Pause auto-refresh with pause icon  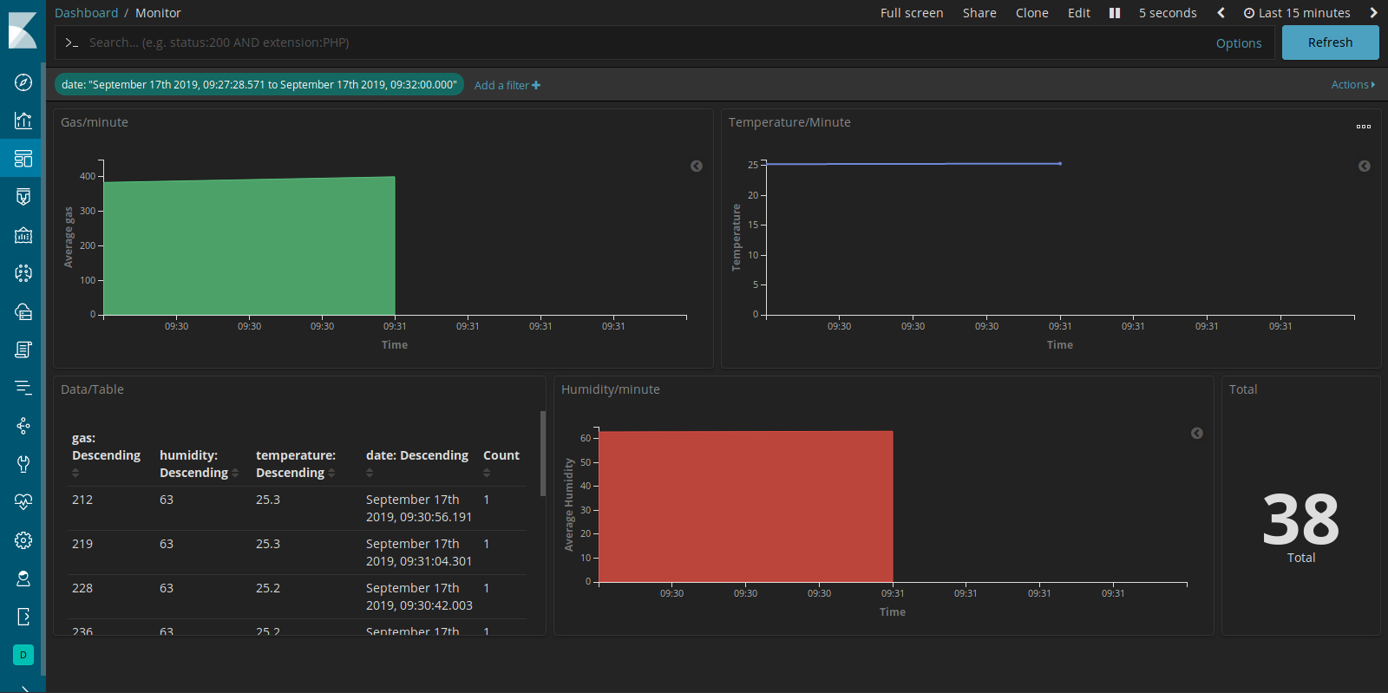[1115, 13]
